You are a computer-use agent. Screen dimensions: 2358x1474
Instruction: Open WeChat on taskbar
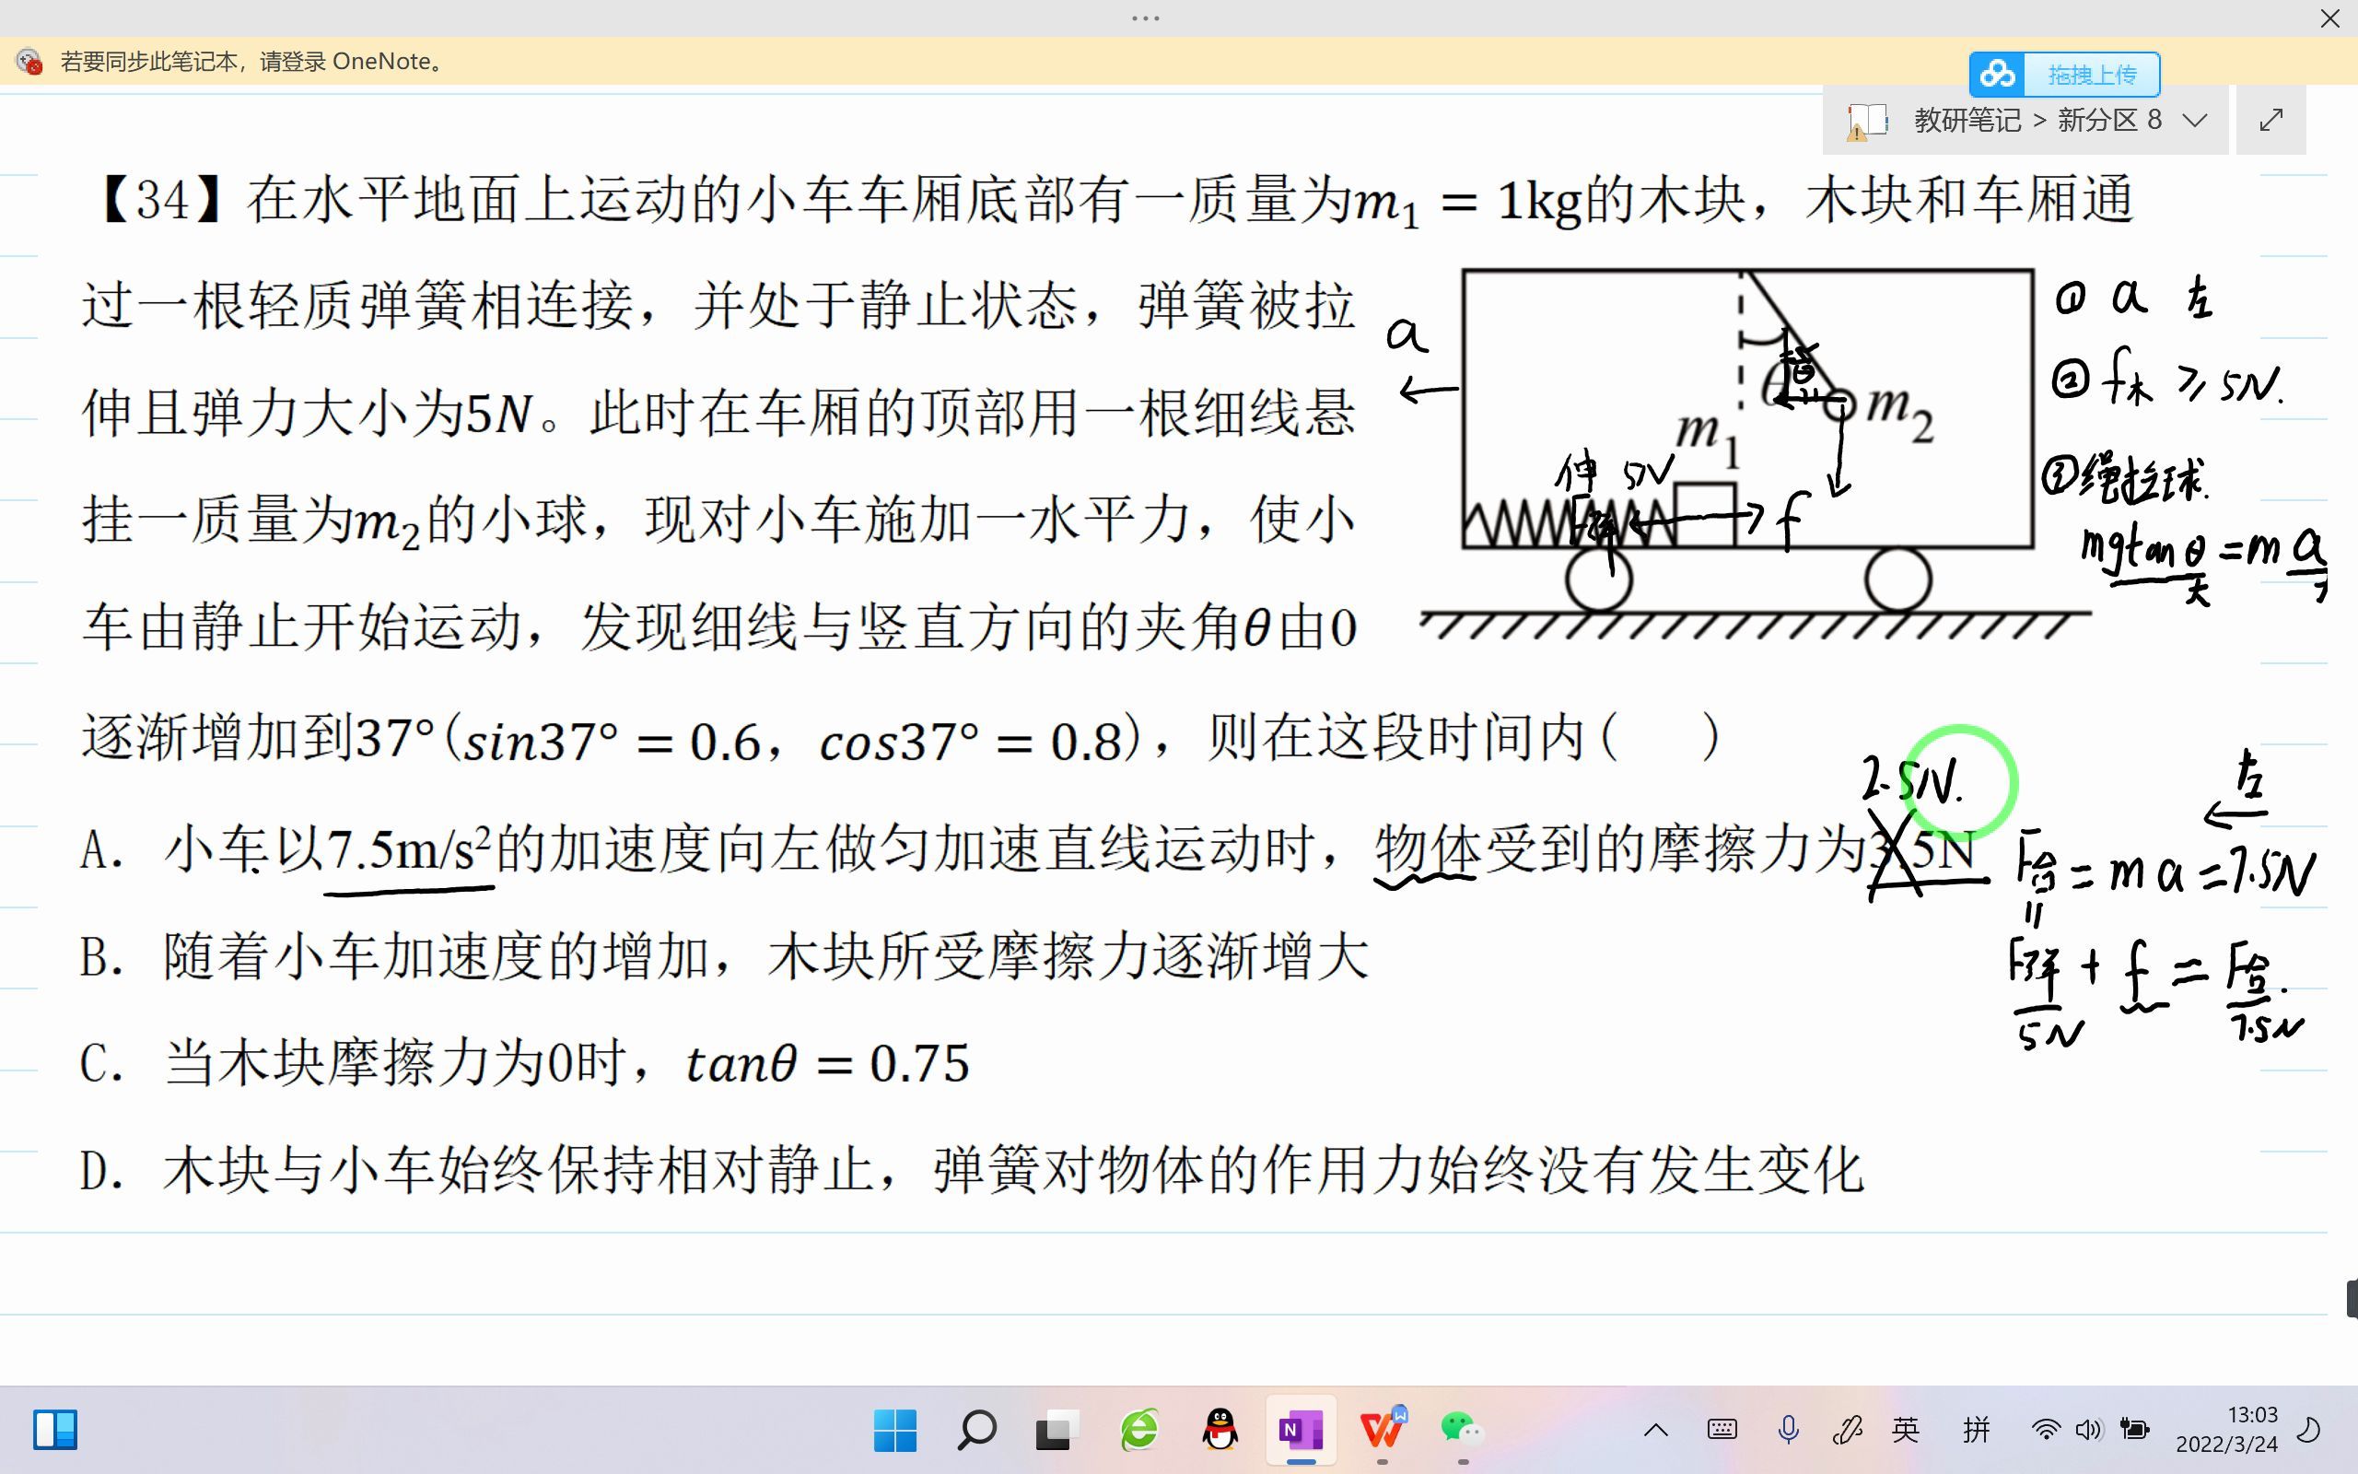click(x=1463, y=1429)
